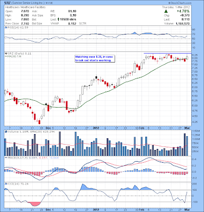This screenshot has width=204, height=212.
Task: Click the Mar label on the price date axis
Action: [x=187, y=128]
